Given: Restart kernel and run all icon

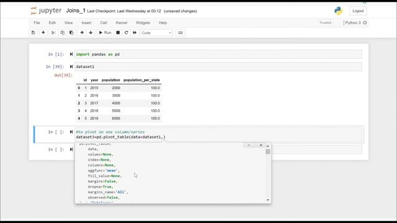Looking at the screenshot, I should (135, 33).
